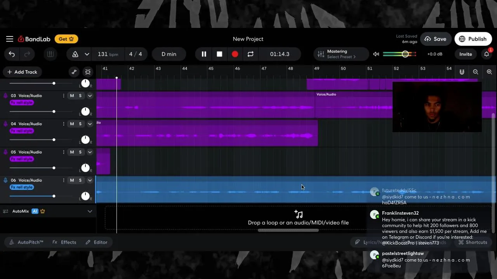497x279 pixels.
Task: Open the D min key selector
Action: (169, 54)
